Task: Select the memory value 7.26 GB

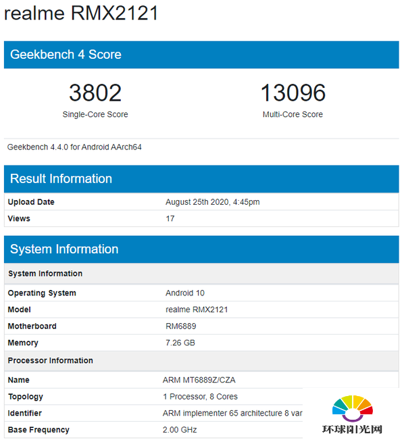Action: point(180,343)
